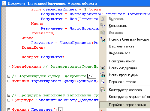Click the collapsed '...' marker after Проверить()
The height and width of the screenshot is (111, 150).
(x=60, y=109)
